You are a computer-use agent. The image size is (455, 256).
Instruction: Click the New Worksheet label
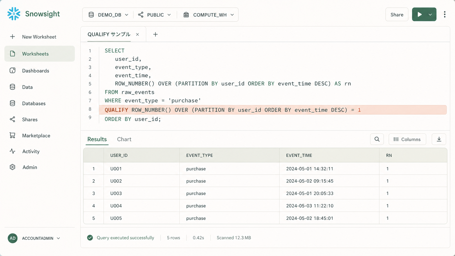(39, 37)
